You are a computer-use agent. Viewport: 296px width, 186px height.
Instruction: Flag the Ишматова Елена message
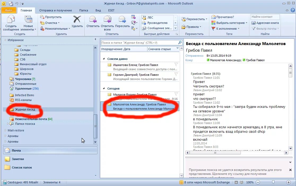click(x=176, y=64)
